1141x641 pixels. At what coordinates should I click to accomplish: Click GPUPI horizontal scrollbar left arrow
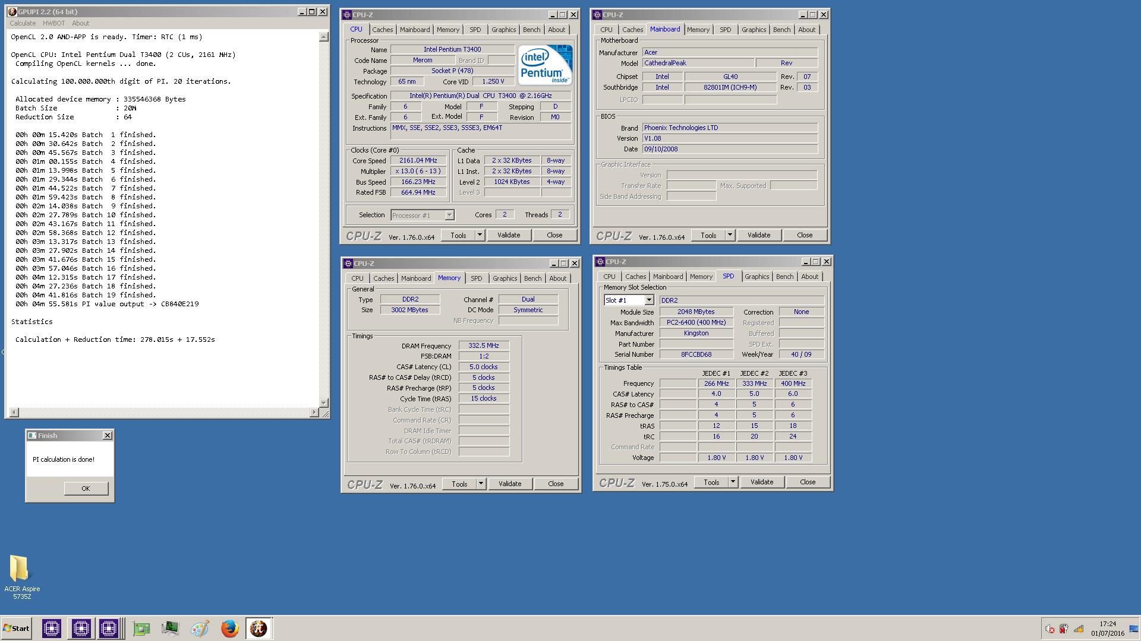coord(14,412)
